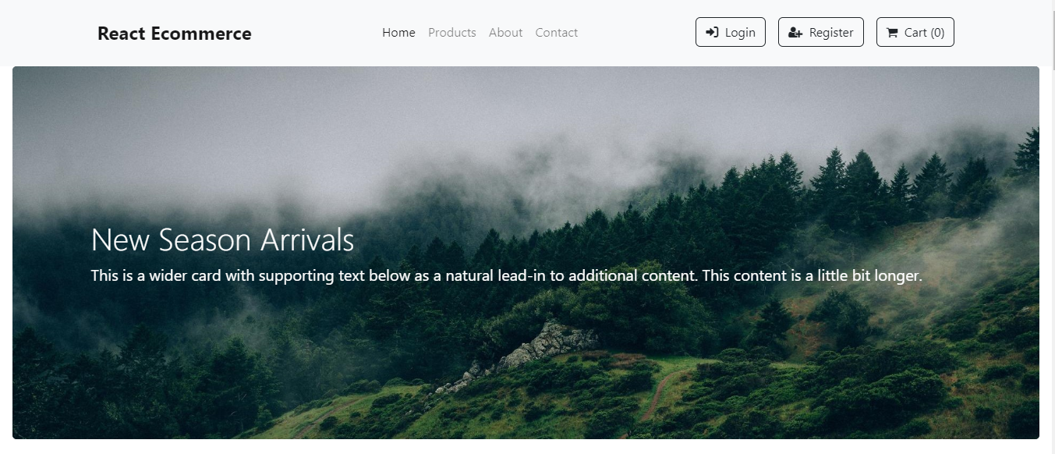Click the dirt trail in the hero image
The width and height of the screenshot is (1055, 454).
[659, 390]
